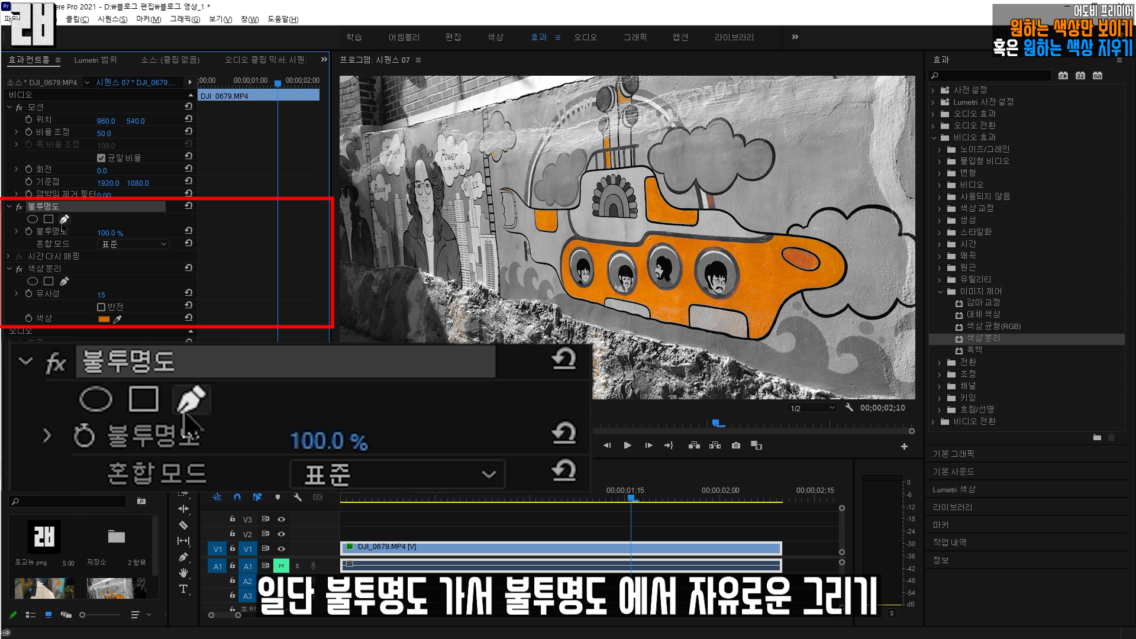Image resolution: width=1136 pixels, height=639 pixels.
Task: Select the Razor tool in timeline toolbar
Action: point(183,525)
